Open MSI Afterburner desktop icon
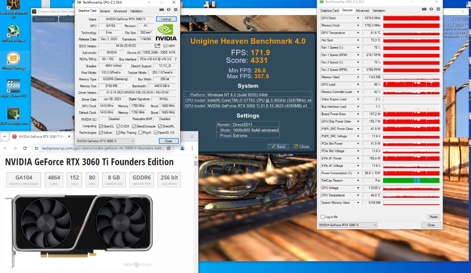471x273 pixels. pos(13,34)
